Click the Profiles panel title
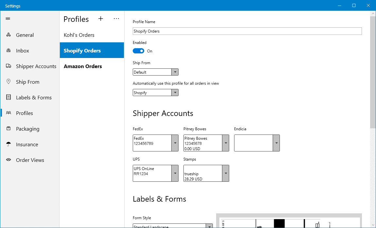Viewport: 376px width, 228px height. pyautogui.click(x=76, y=19)
